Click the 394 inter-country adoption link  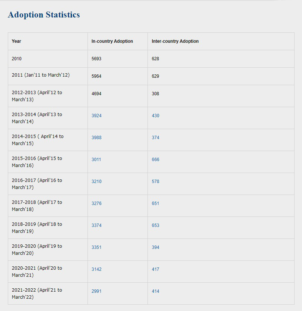[x=155, y=247]
